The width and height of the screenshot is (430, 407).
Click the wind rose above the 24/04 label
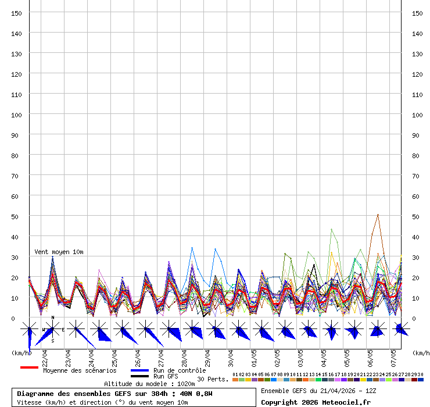(x=99, y=330)
